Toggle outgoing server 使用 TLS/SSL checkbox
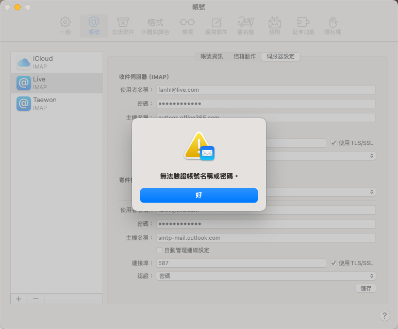 pyautogui.click(x=334, y=263)
